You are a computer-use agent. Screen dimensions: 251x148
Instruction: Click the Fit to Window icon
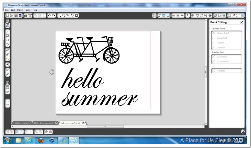[x=76, y=15]
